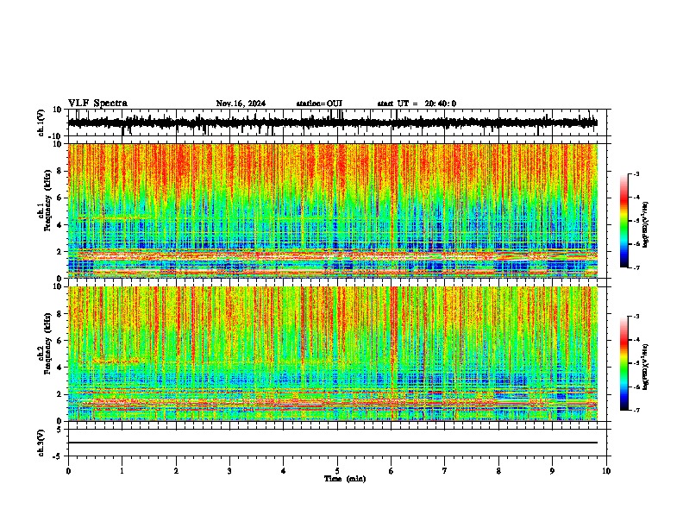
Task: Click the "ch.1(V)" waveform axis label
Action: [x=41, y=123]
